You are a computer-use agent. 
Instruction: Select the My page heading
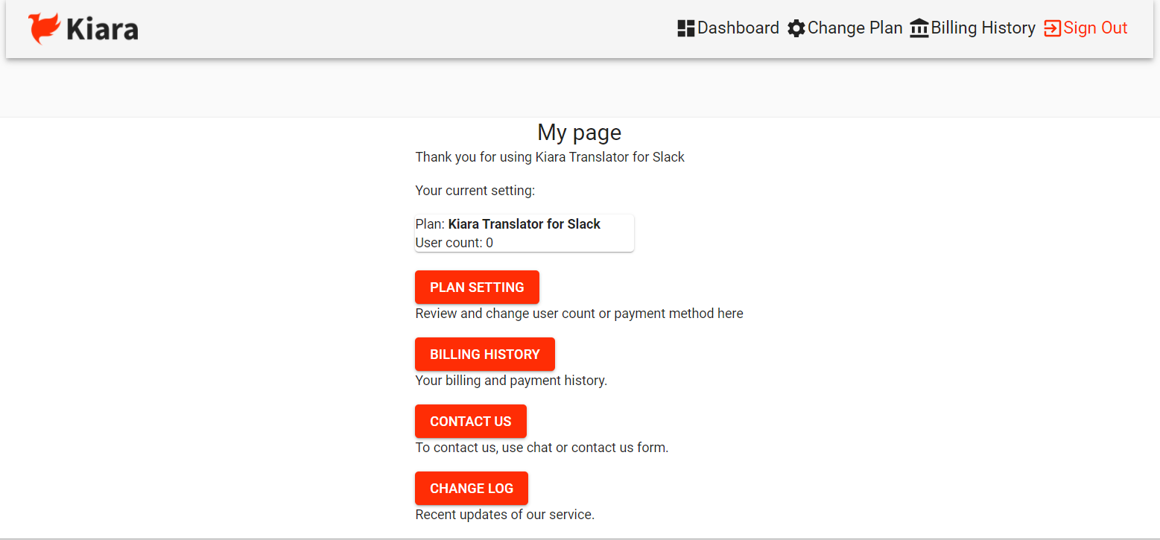pyautogui.click(x=580, y=133)
